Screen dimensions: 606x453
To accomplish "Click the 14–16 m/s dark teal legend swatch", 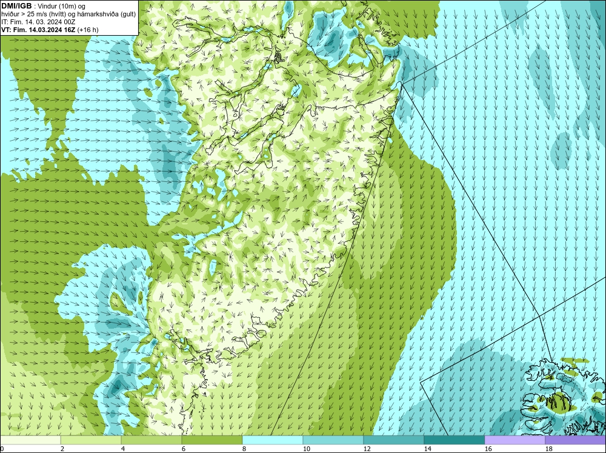I will (454, 440).
